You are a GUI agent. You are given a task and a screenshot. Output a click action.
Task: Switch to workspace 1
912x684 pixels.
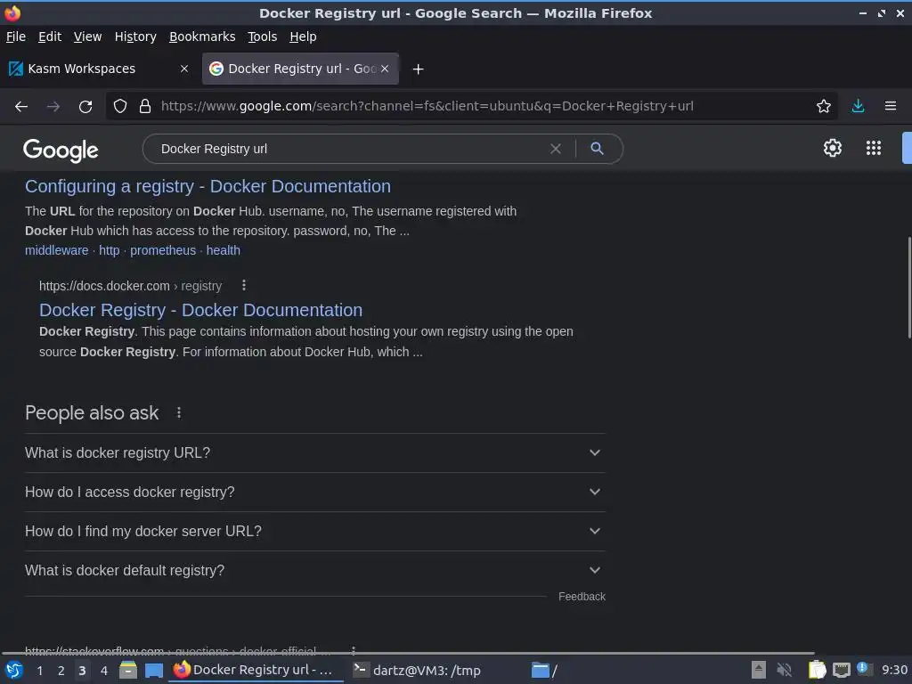[39, 671]
